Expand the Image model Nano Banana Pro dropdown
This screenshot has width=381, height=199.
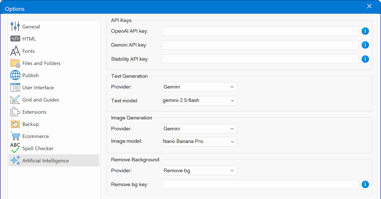(x=199, y=141)
